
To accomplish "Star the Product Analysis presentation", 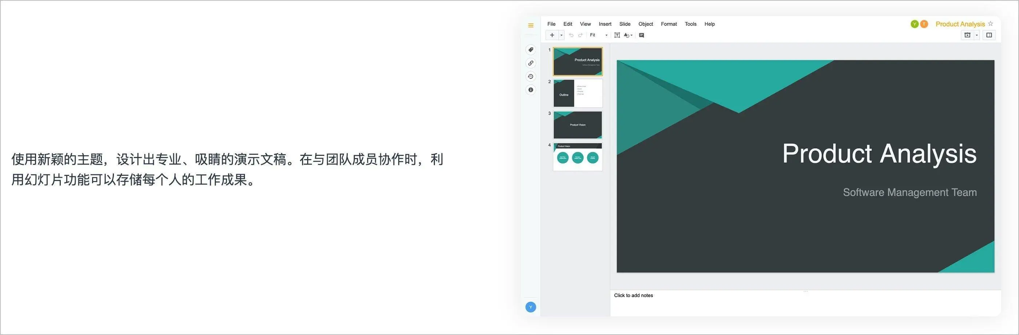I will [991, 24].
